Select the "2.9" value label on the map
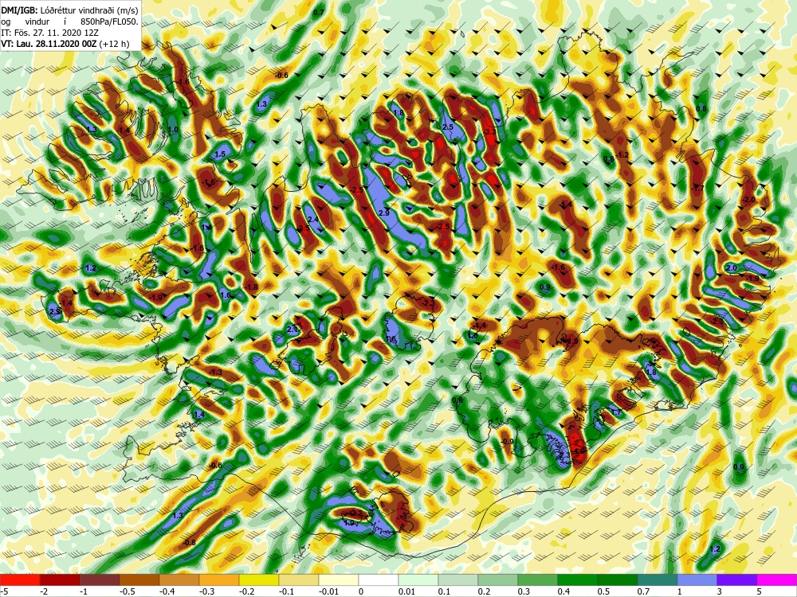Screen dimensions: 797x597 point(384,213)
